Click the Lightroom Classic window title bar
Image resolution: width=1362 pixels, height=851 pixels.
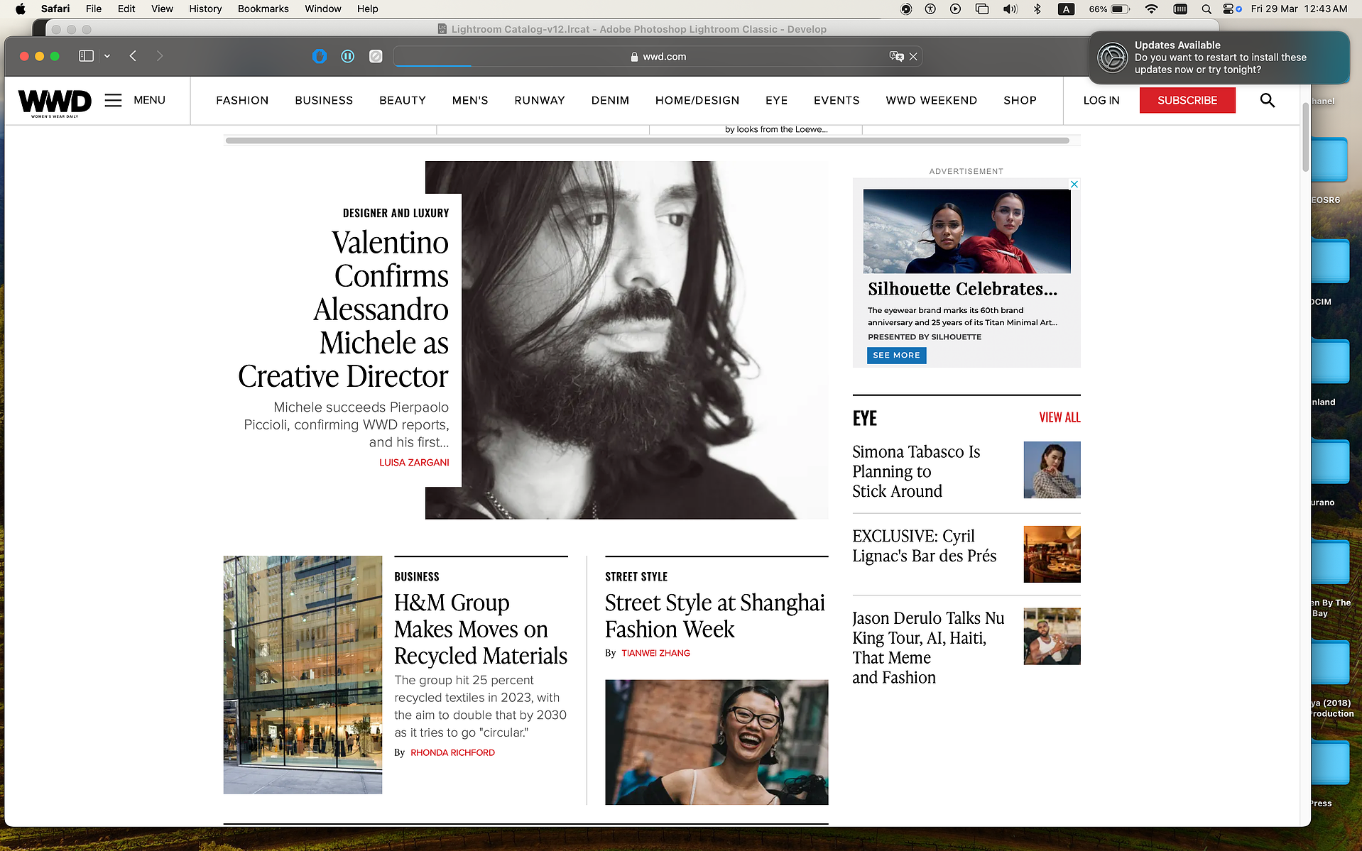[x=632, y=29]
